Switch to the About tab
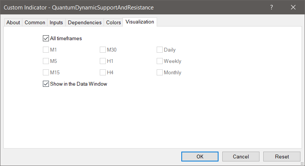The image size is (305, 166). click(x=13, y=22)
